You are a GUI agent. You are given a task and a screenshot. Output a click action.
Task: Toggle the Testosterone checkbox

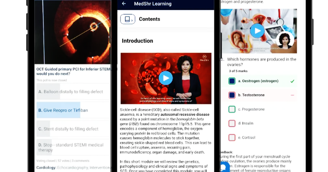click(x=232, y=95)
